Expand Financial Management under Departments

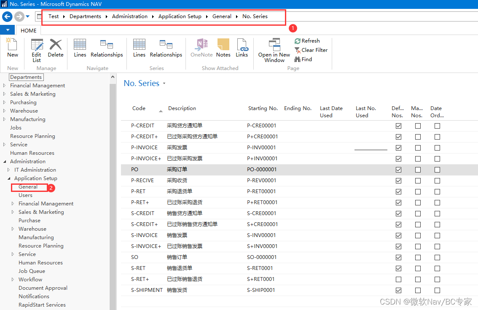click(x=4, y=86)
